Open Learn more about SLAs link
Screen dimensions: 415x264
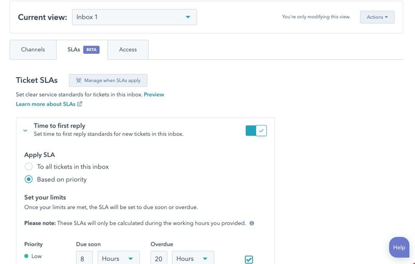point(46,104)
